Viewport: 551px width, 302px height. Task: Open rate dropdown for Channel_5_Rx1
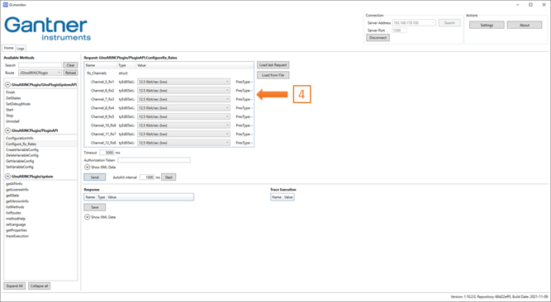183,82
